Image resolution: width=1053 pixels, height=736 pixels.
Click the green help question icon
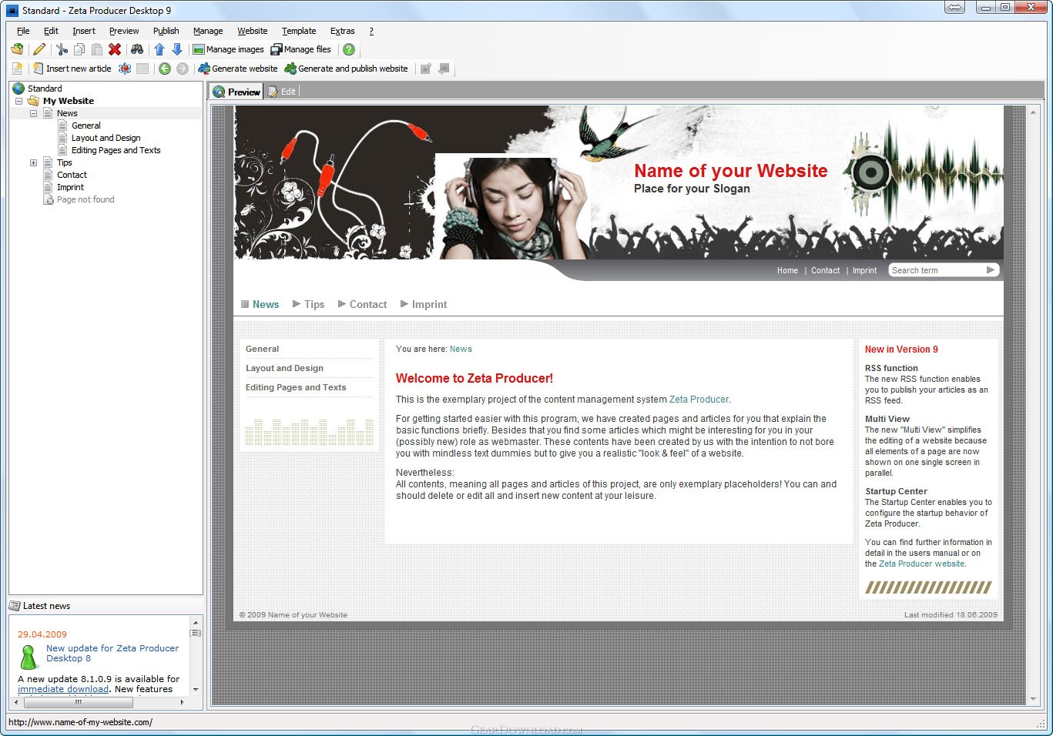click(349, 49)
